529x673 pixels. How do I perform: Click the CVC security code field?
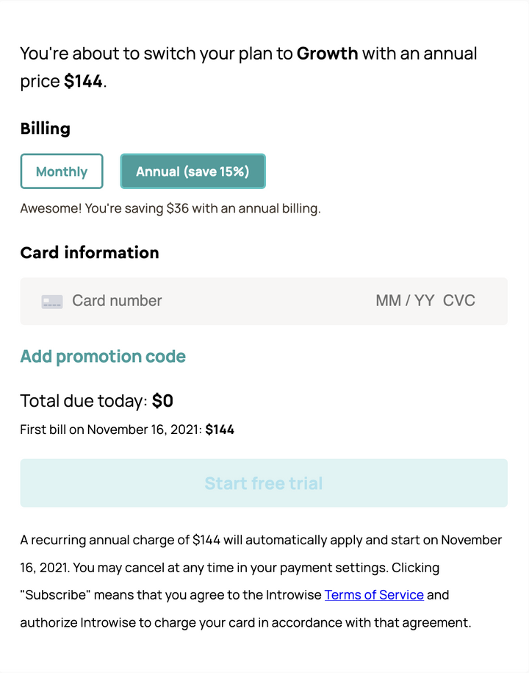pyautogui.click(x=458, y=301)
